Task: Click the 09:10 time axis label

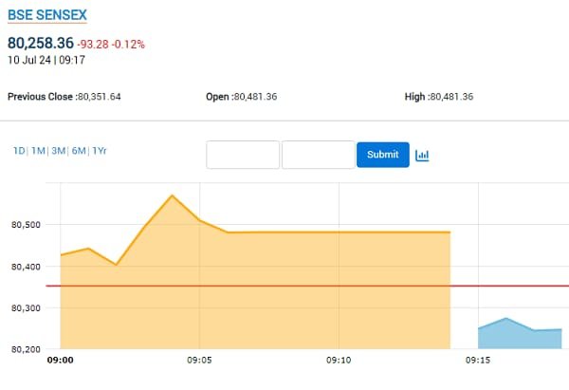Action: (x=339, y=361)
